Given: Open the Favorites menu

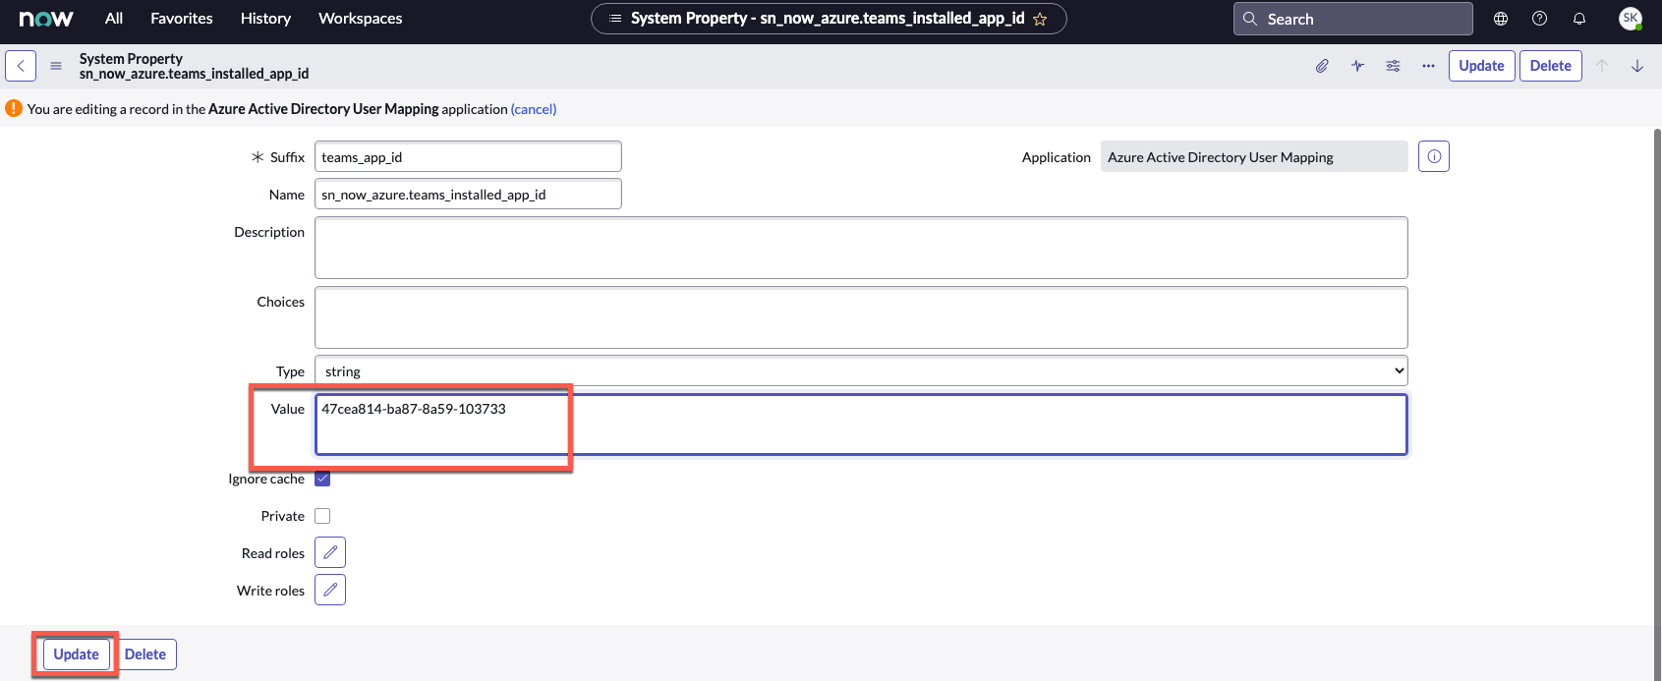Looking at the screenshot, I should pos(182,19).
